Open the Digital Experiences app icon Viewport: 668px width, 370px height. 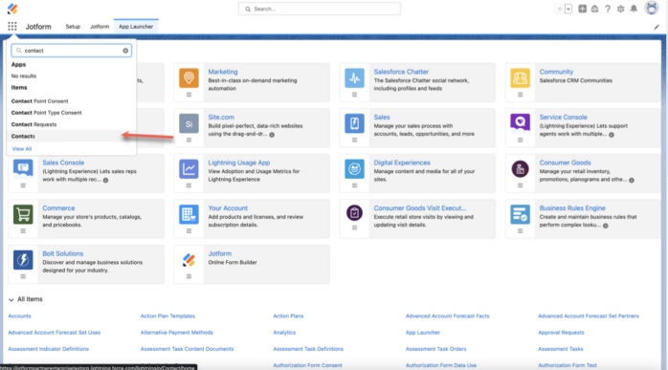click(354, 169)
